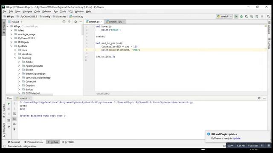The image size is (273, 153).
Task: Collapse the AppData folder
Action: (12, 46)
